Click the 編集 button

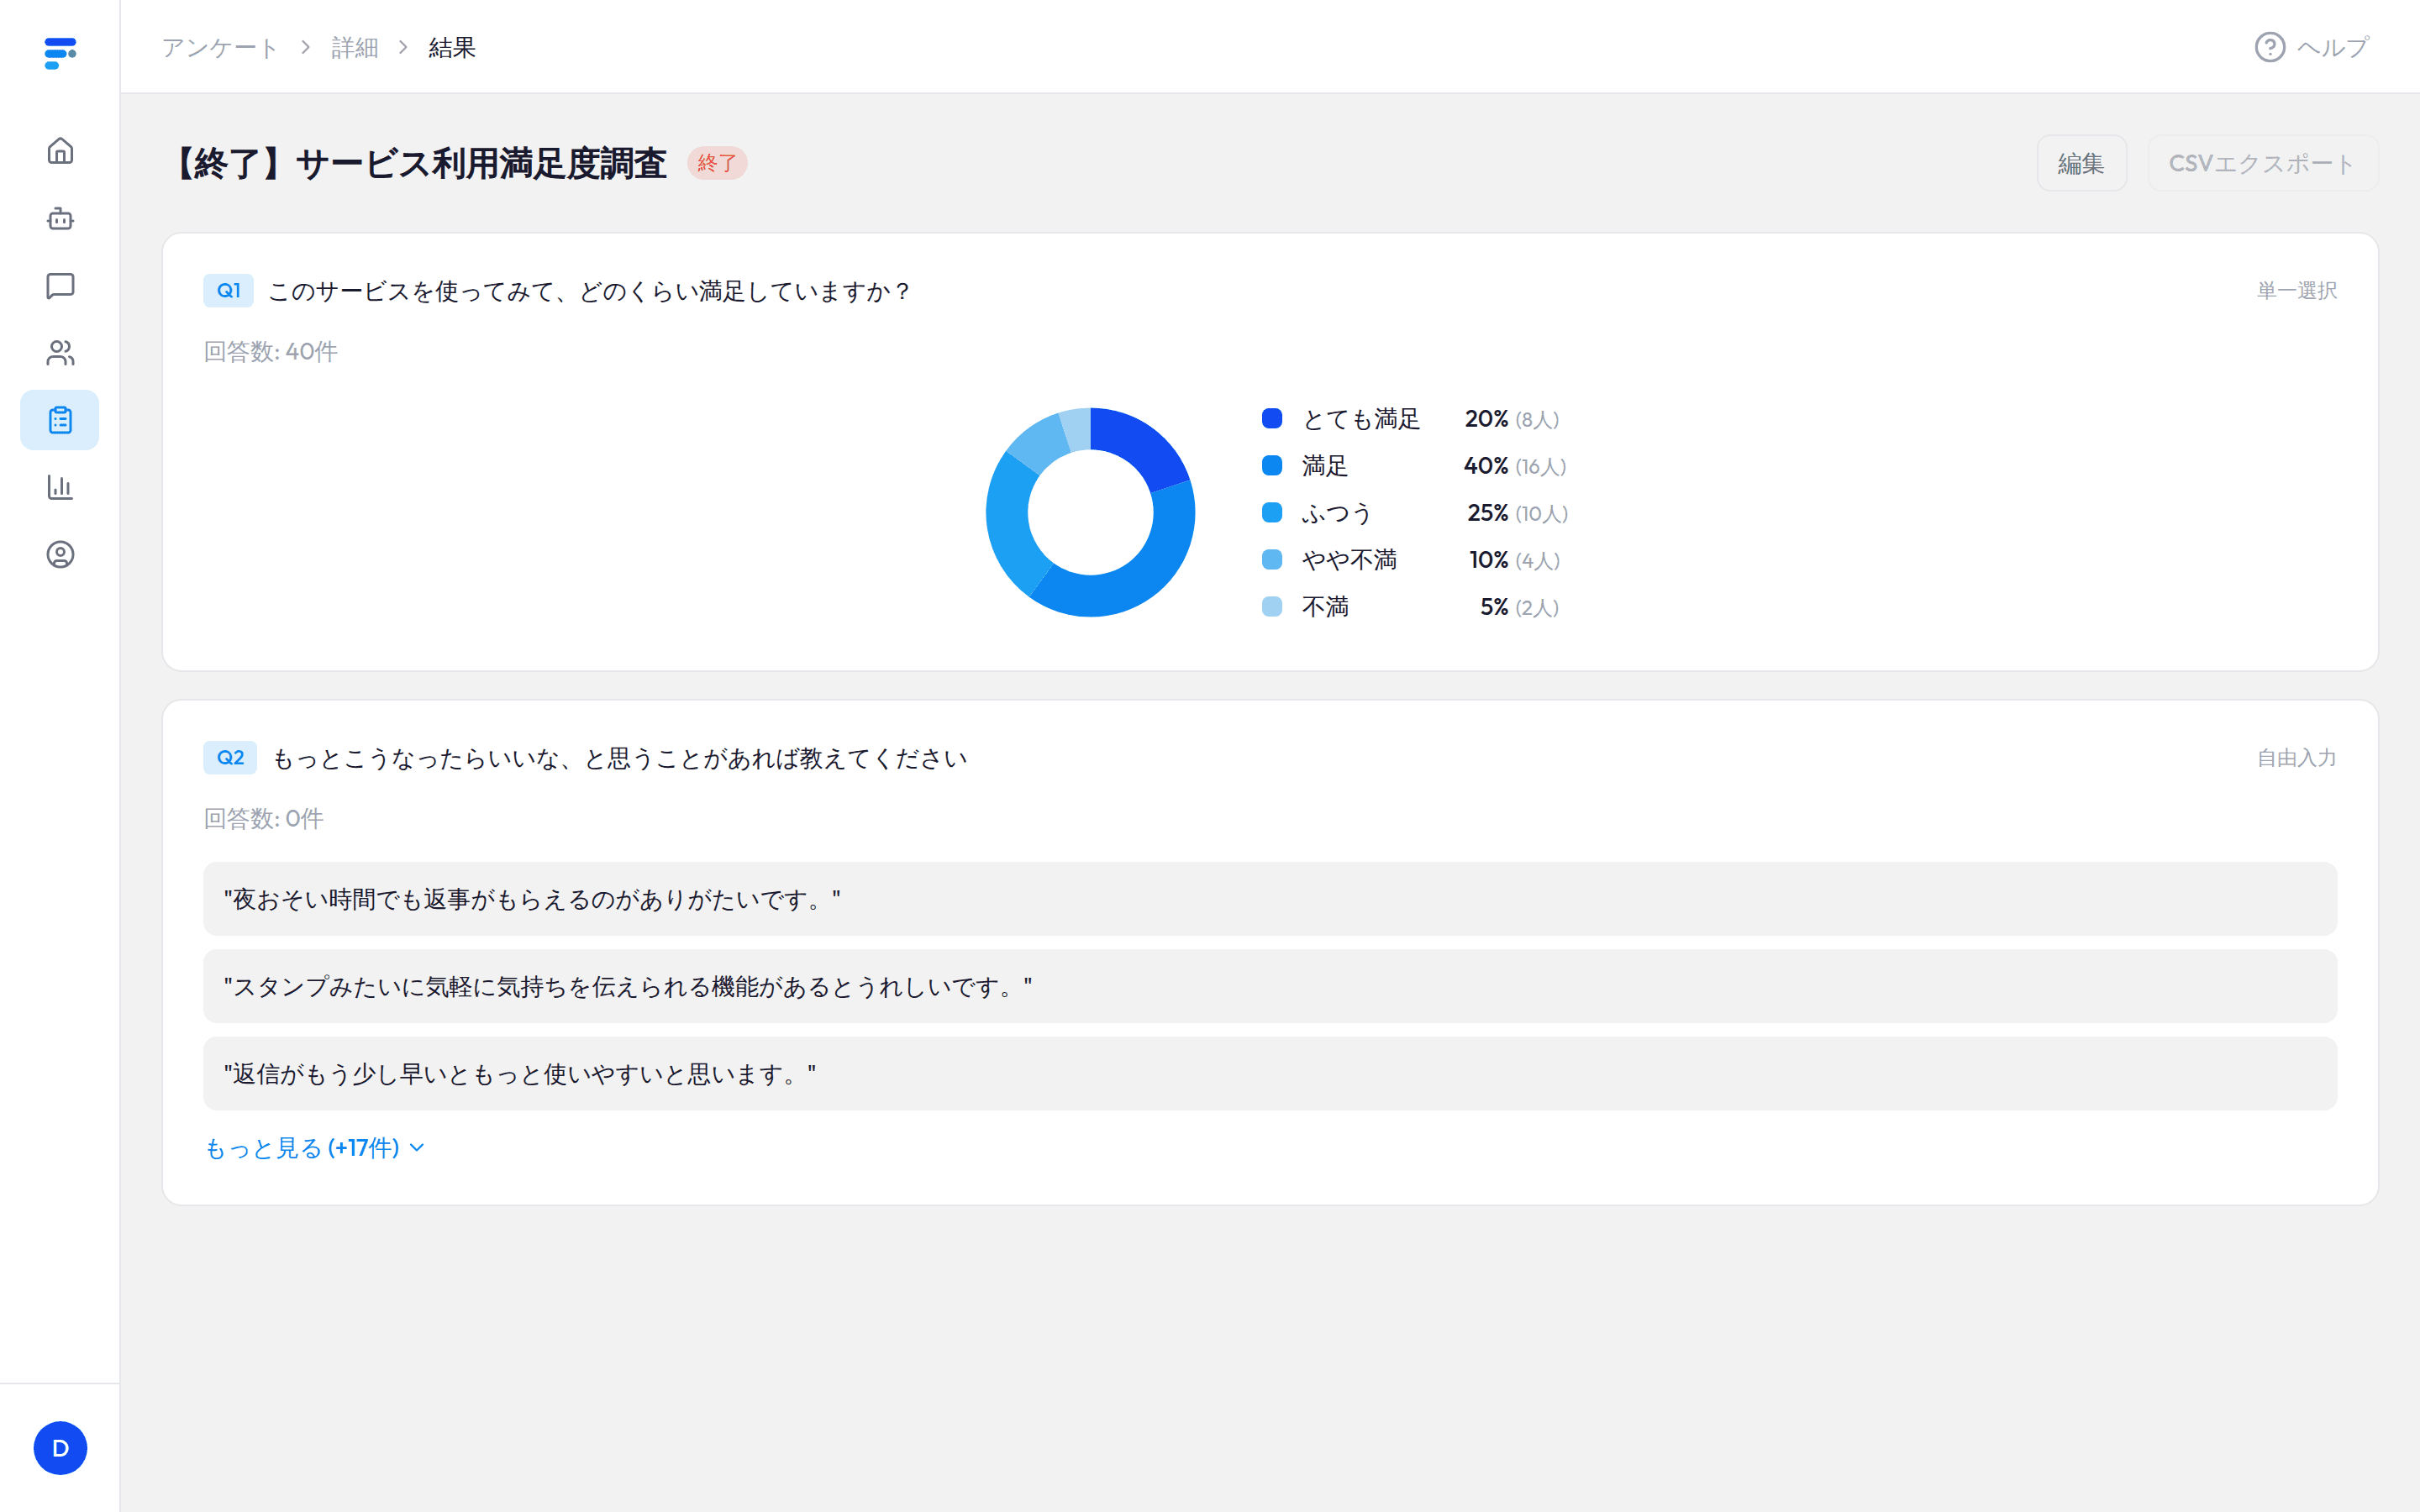click(x=2081, y=163)
